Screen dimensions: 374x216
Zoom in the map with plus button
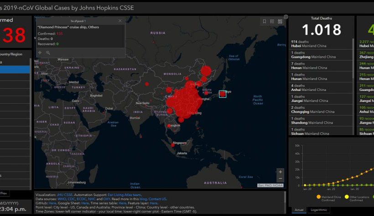click(x=280, y=172)
